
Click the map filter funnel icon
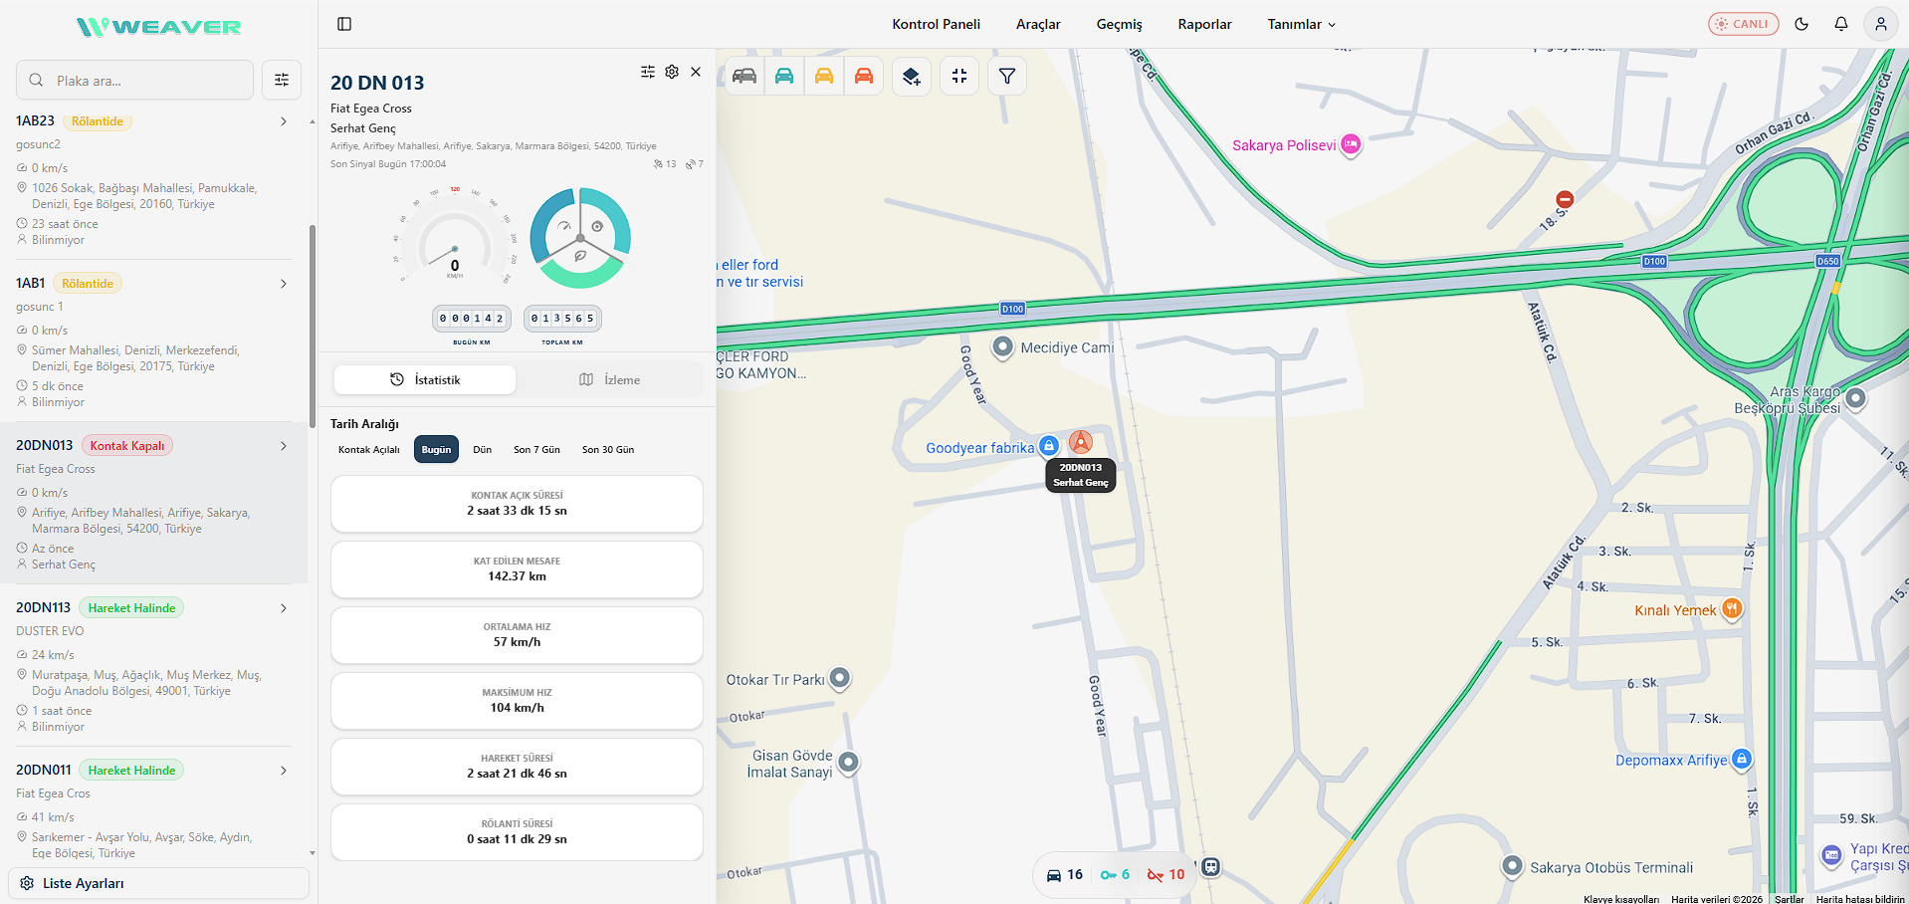1007,76
